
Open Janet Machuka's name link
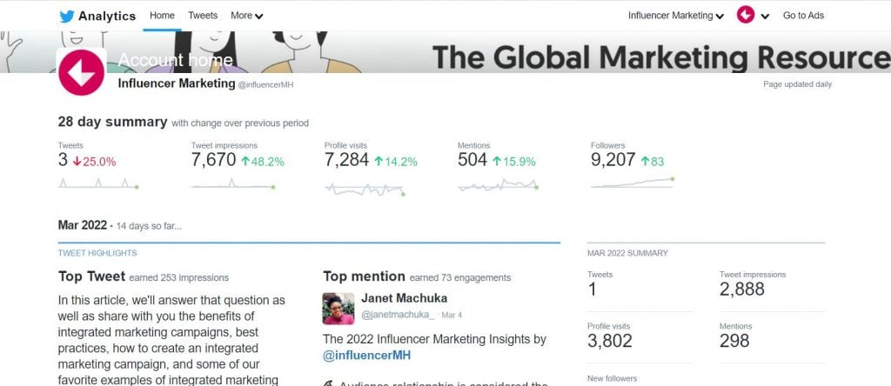(404, 298)
